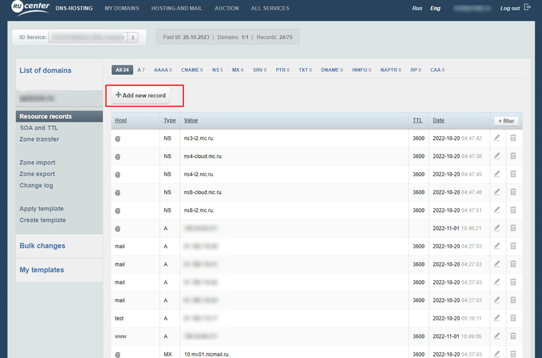Filter by NAPTR 0 records
This screenshot has height=358, width=542.
(x=391, y=70)
